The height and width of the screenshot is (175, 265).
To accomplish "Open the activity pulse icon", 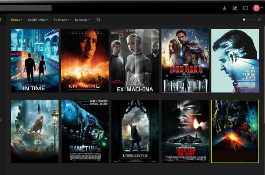I will (x=225, y=8).
